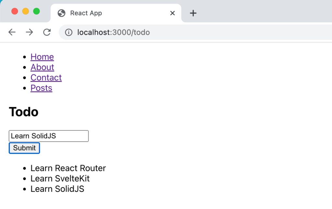Click the browser back navigation arrow
332x209 pixels.
coord(12,32)
